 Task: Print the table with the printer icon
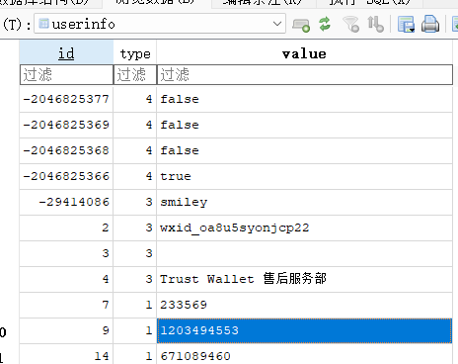pos(430,24)
